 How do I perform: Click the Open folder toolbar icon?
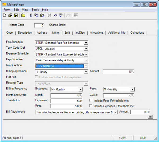pyautogui.click(x=10, y=15)
